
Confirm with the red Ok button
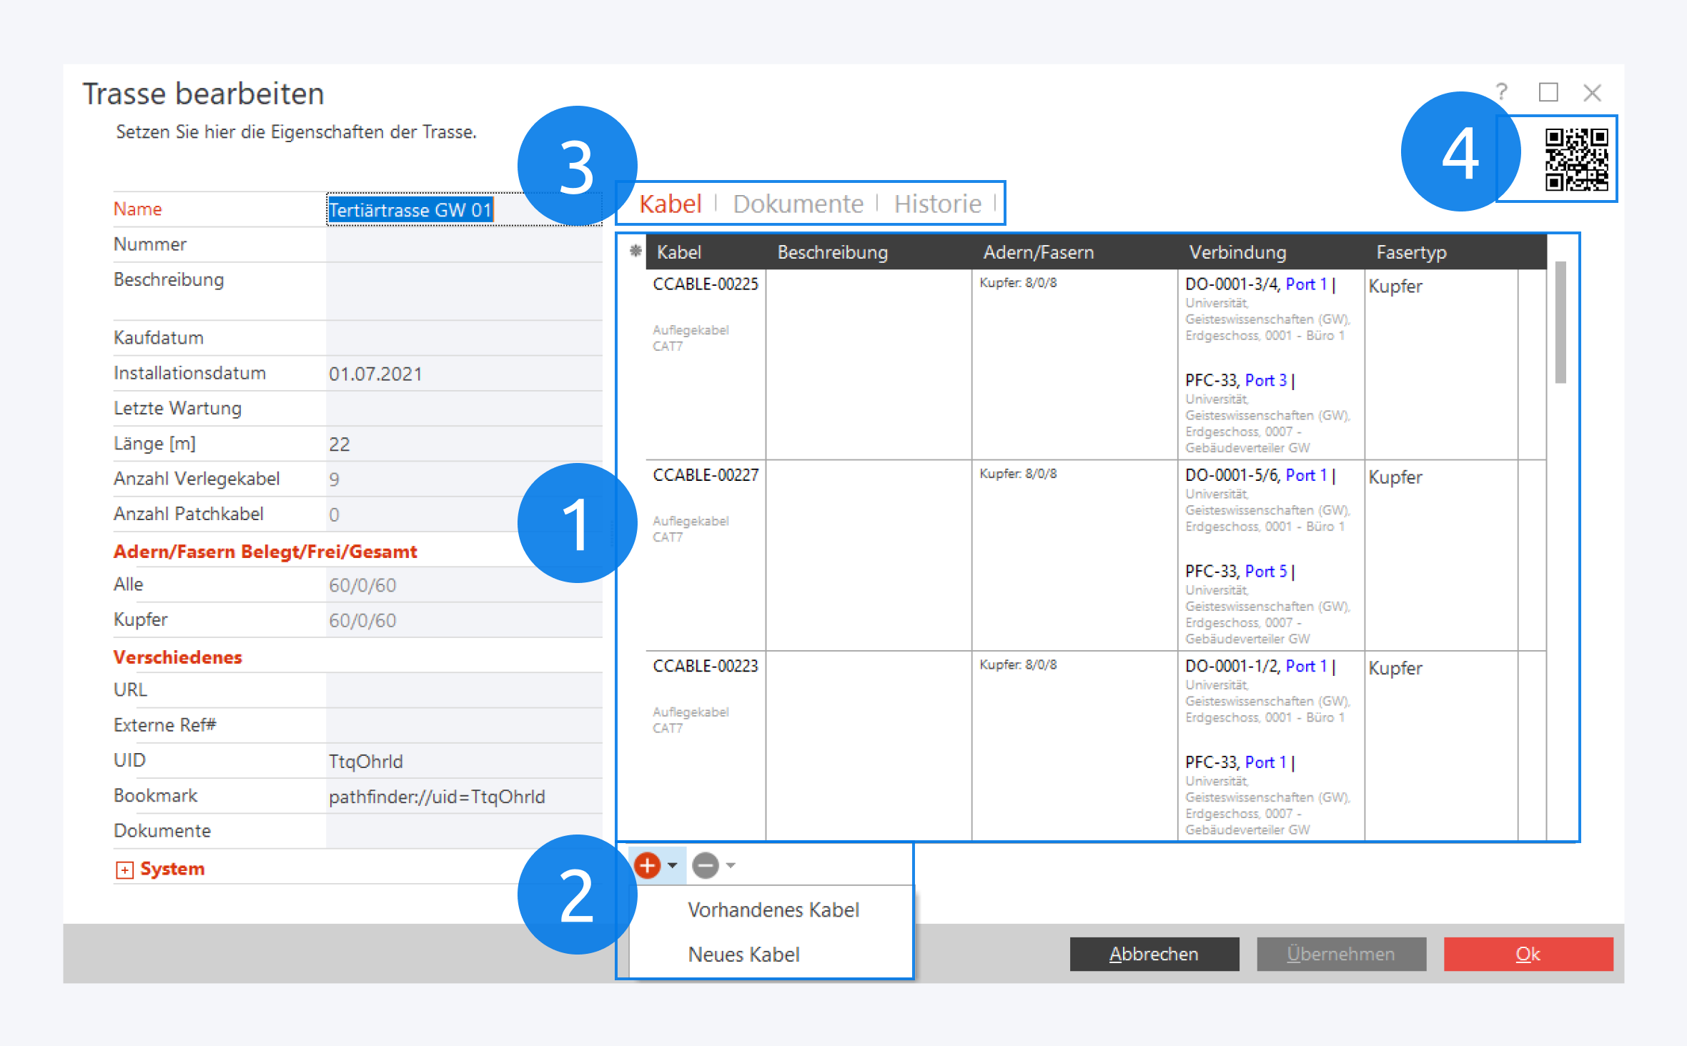point(1528,954)
